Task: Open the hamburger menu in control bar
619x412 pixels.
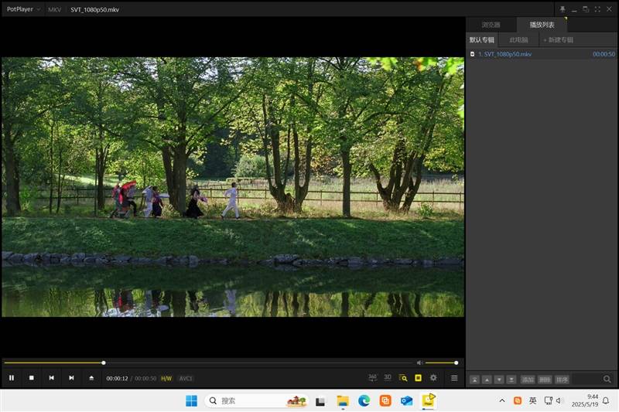Action: pos(454,378)
